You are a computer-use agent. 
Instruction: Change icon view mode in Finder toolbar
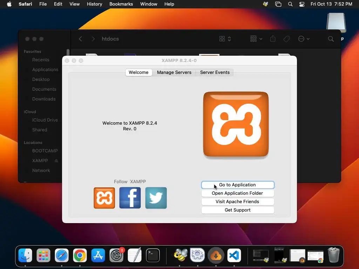225,39
